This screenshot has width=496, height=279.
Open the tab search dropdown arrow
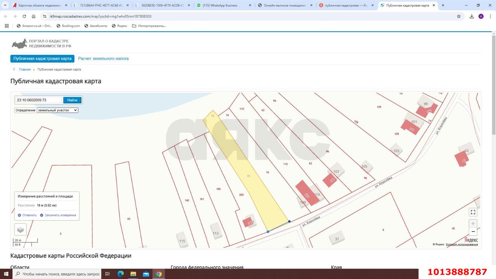5,5
